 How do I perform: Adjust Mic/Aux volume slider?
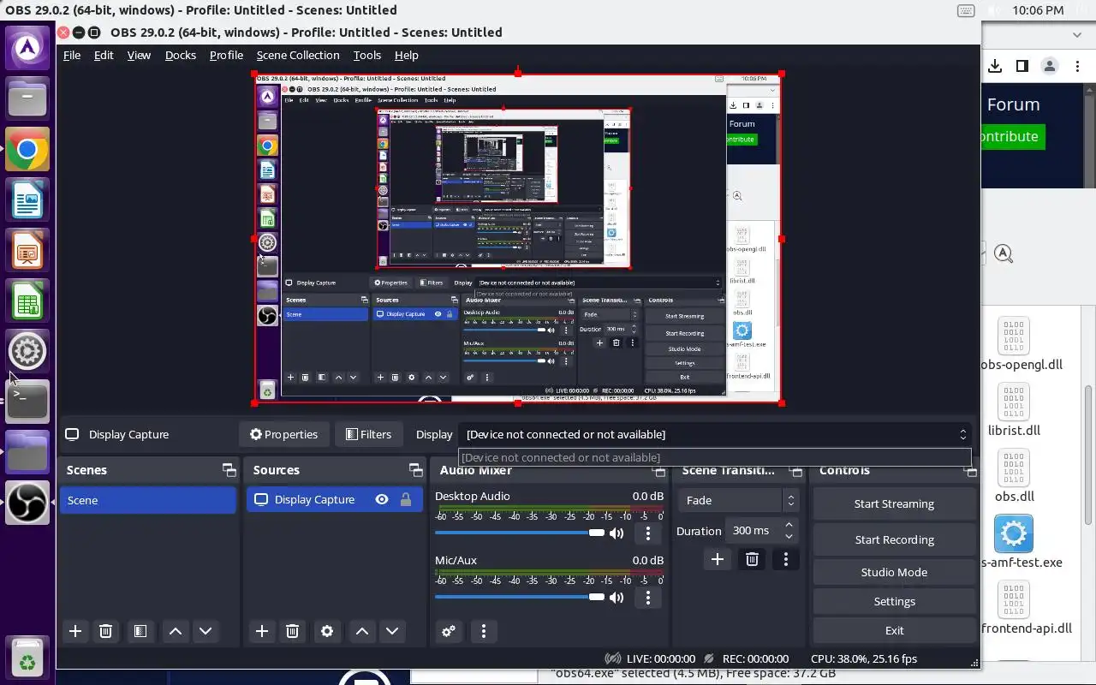[x=520, y=598]
